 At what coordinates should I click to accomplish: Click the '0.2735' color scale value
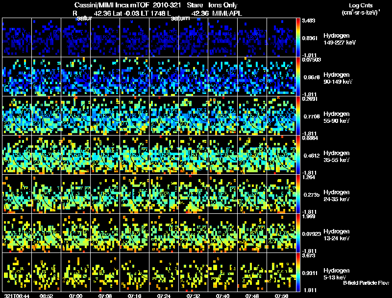(312, 195)
